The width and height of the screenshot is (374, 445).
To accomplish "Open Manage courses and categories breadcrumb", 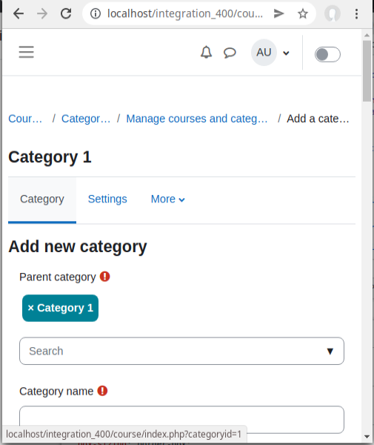I will point(197,119).
